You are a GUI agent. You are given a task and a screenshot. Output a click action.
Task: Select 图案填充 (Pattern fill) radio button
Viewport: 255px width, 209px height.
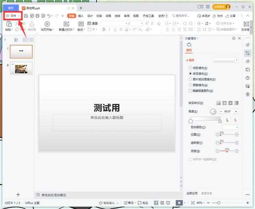pyautogui.click(x=190, y=85)
